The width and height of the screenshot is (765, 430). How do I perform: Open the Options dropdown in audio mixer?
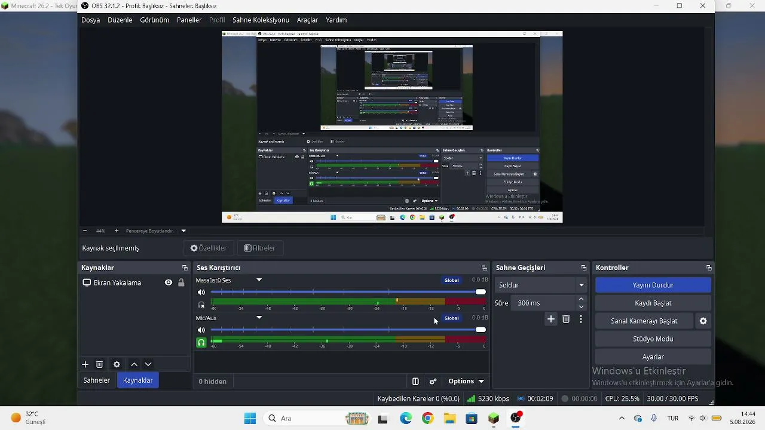pyautogui.click(x=466, y=381)
